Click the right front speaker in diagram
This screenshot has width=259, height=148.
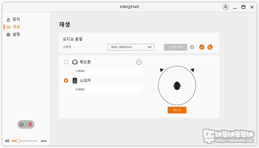[193, 70]
